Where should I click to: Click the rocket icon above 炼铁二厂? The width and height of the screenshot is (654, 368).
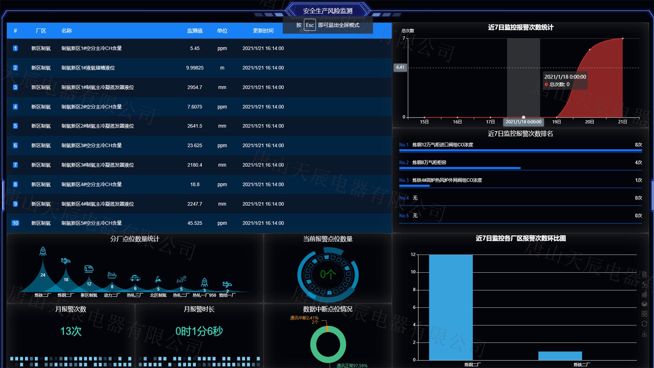coord(43,251)
